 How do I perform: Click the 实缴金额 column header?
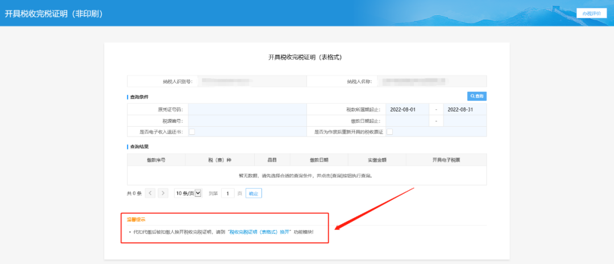377,160
